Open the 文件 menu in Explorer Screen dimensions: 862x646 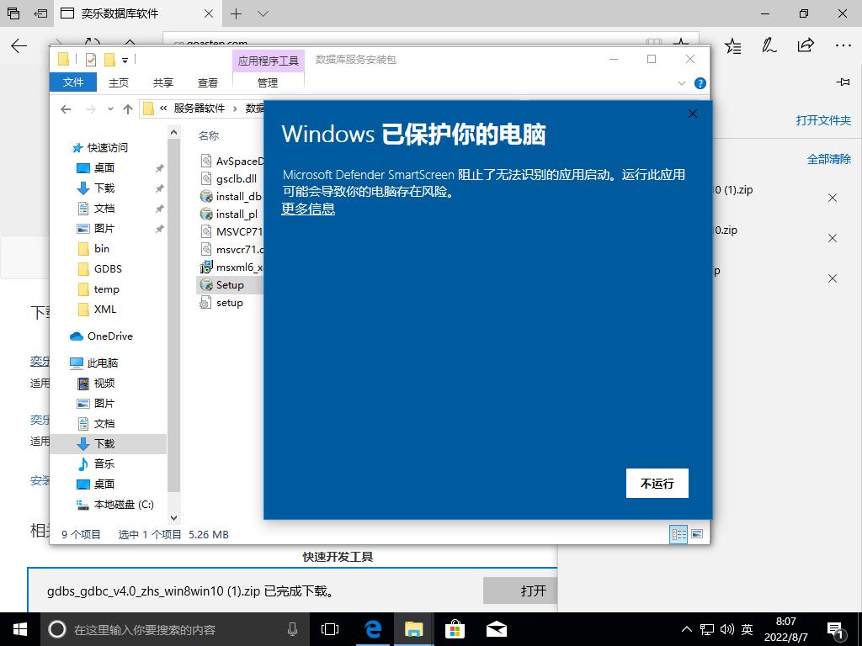tap(73, 82)
